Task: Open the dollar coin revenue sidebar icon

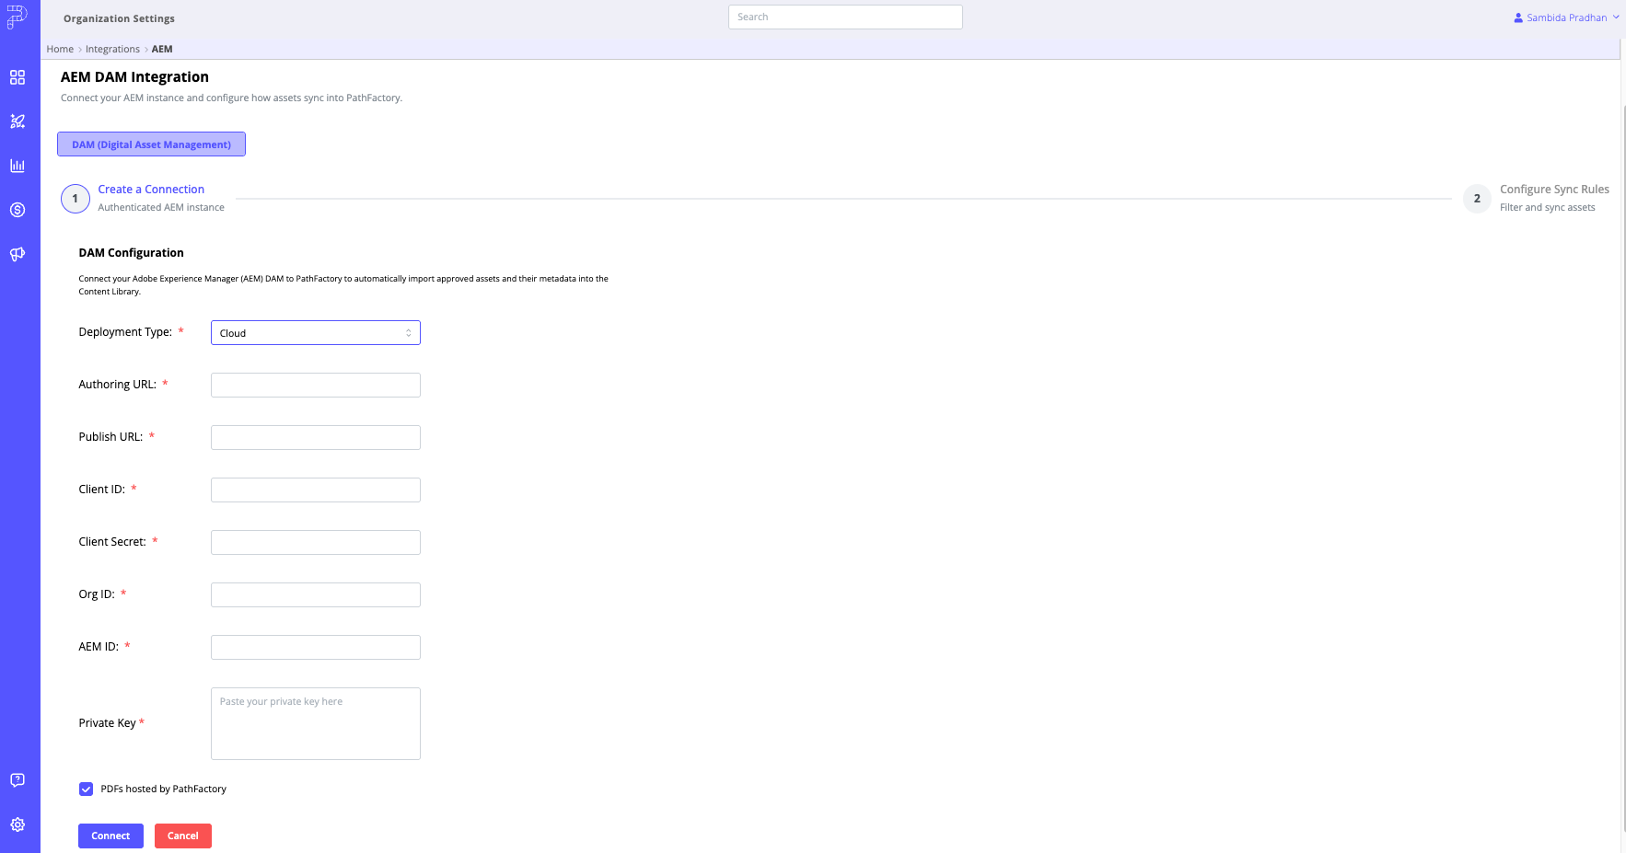Action: (x=17, y=210)
